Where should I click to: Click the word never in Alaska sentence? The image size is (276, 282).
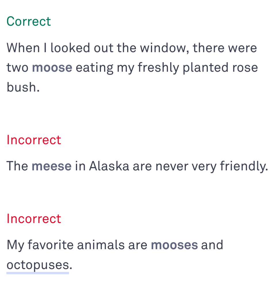pyautogui.click(x=172, y=166)
